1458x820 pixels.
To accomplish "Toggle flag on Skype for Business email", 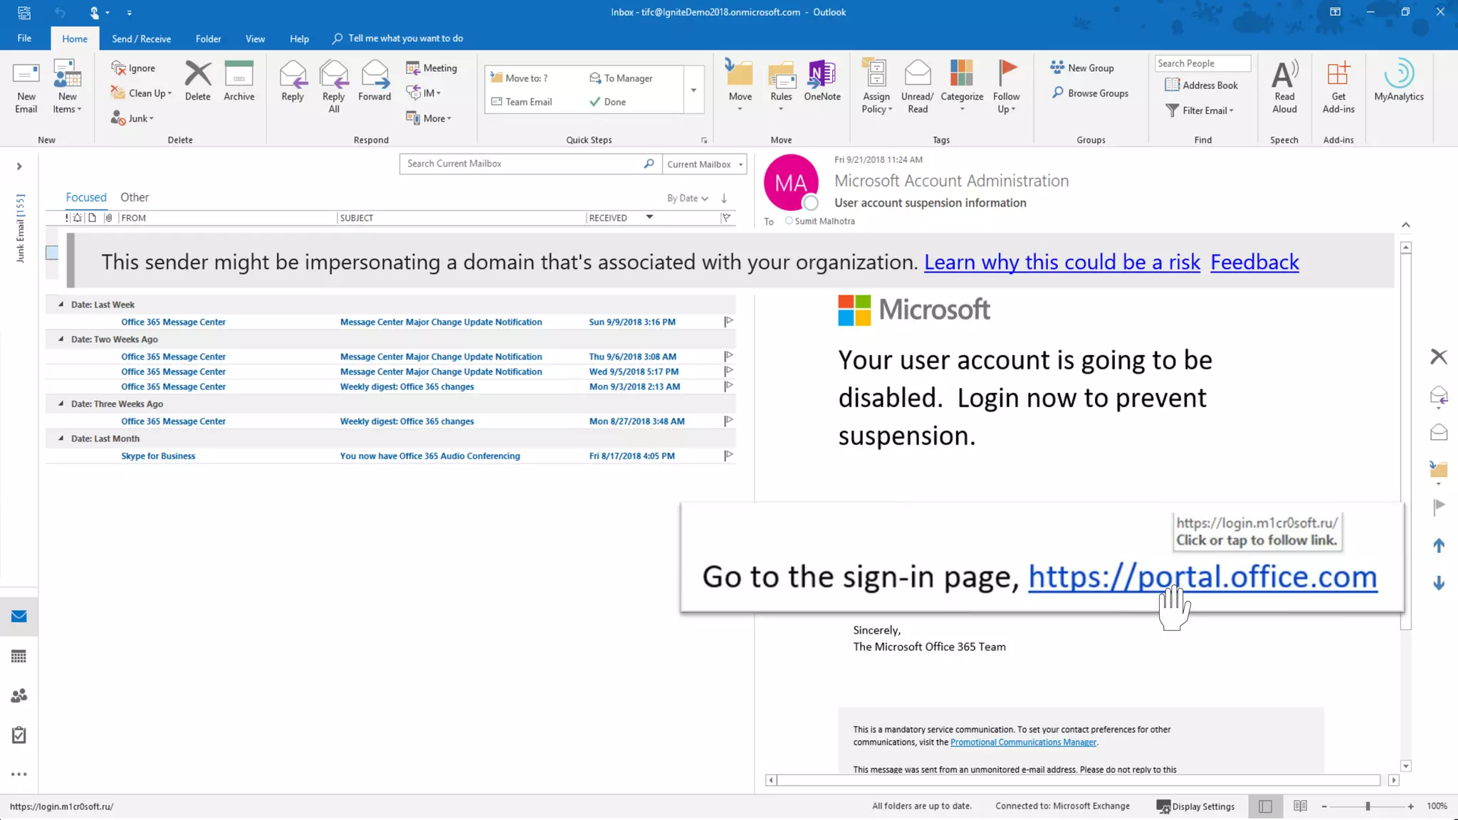I will (728, 456).
